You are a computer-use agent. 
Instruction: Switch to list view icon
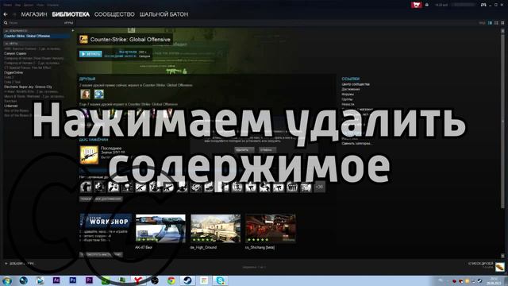pos(496,23)
